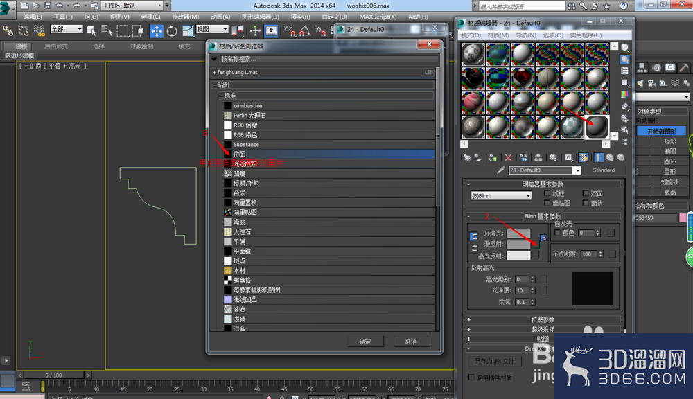The width and height of the screenshot is (693, 399).
Task: Activate the Select and Rotate tool
Action: pyautogui.click(x=172, y=30)
